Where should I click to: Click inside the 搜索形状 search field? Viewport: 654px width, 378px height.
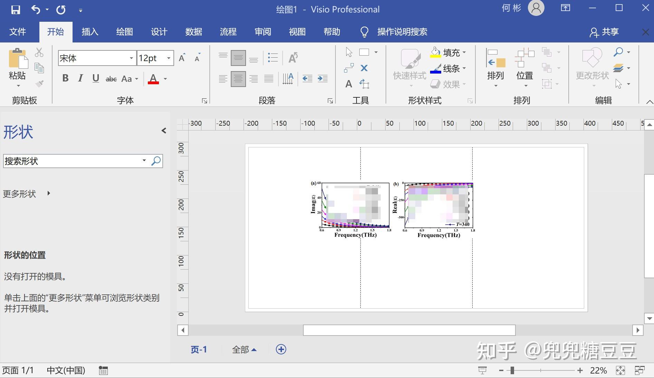[x=69, y=161]
